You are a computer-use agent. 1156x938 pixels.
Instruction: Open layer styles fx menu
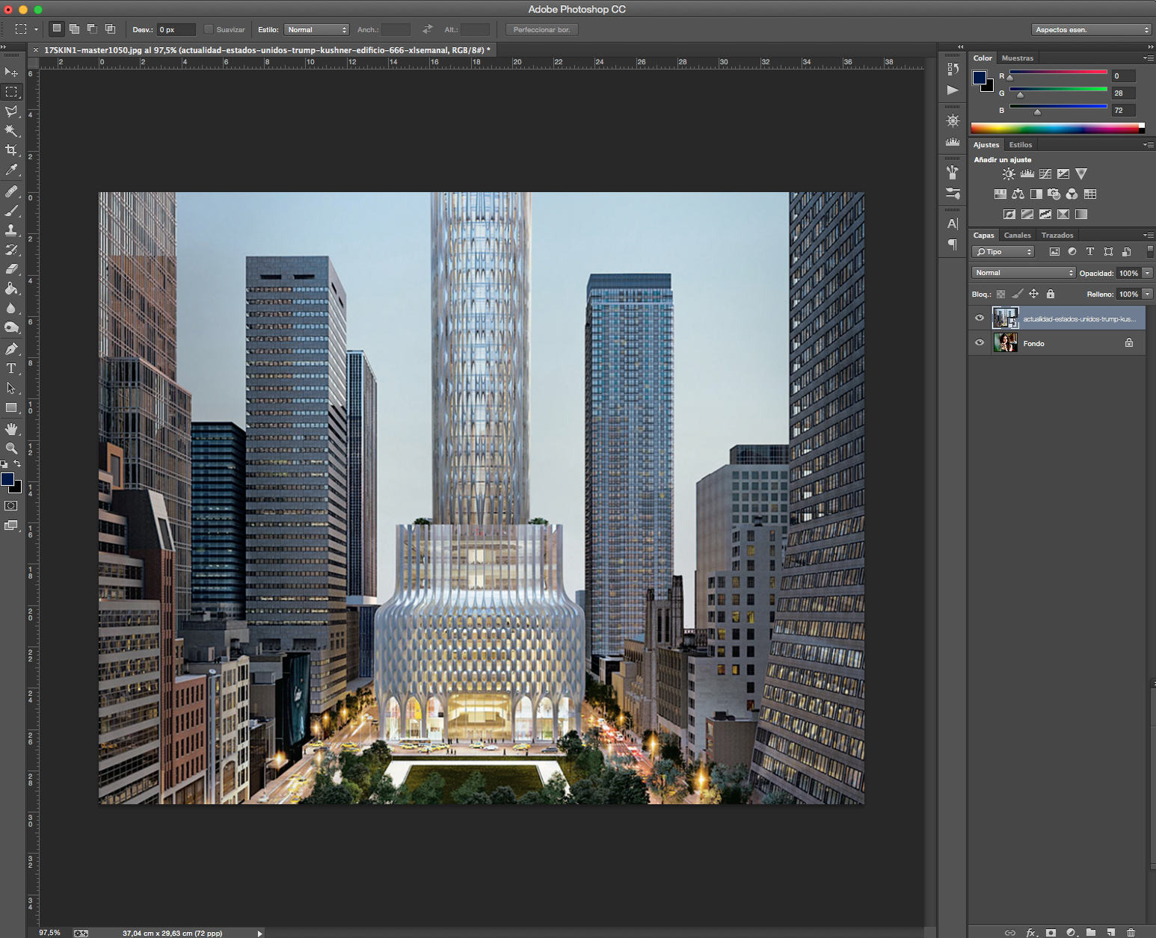point(1032,932)
